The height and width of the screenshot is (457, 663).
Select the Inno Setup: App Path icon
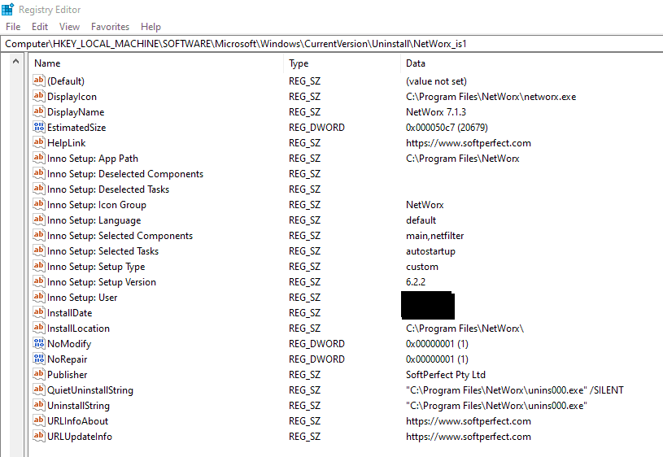[x=38, y=158]
